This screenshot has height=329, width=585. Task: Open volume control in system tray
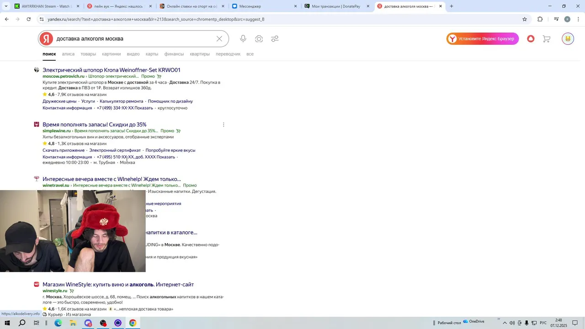512,323
